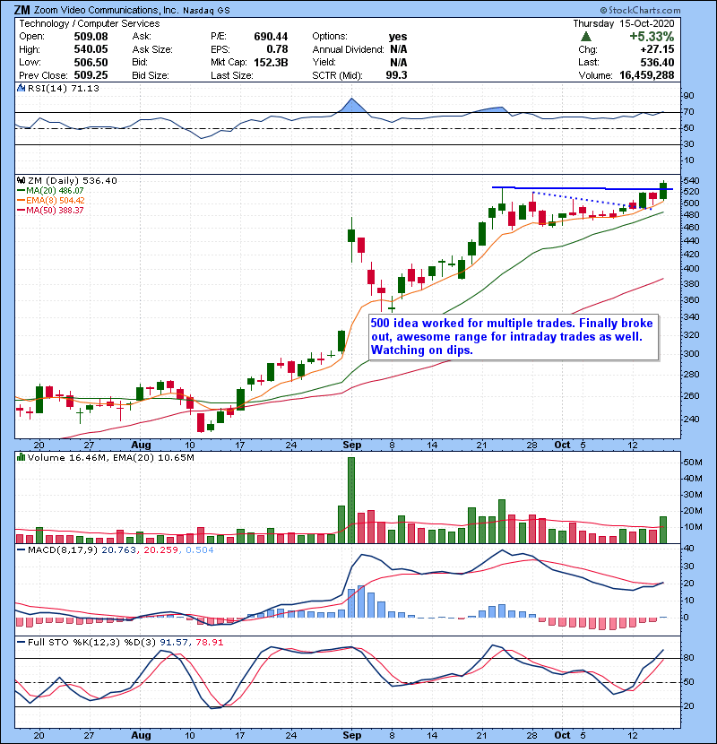
Task: Click the tallest green volume bar near 50M
Action: [351, 500]
